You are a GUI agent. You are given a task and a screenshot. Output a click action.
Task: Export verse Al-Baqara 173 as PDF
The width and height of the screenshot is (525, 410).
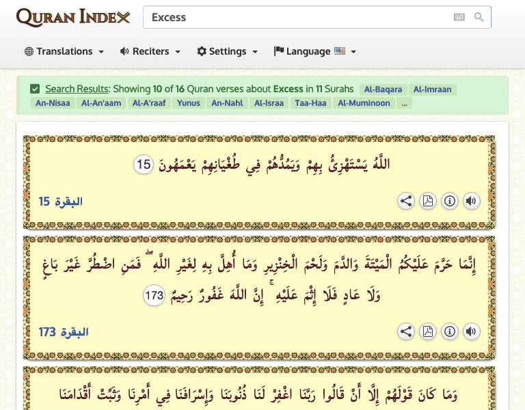point(428,331)
